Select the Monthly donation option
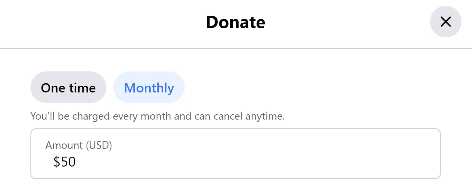This screenshot has height=189, width=472. [x=149, y=87]
